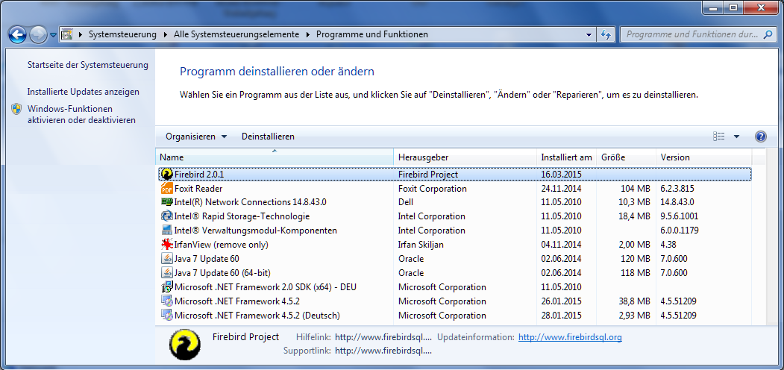Open the recent pages dropdown arrow
This screenshot has height=370, width=784.
tap(53, 34)
